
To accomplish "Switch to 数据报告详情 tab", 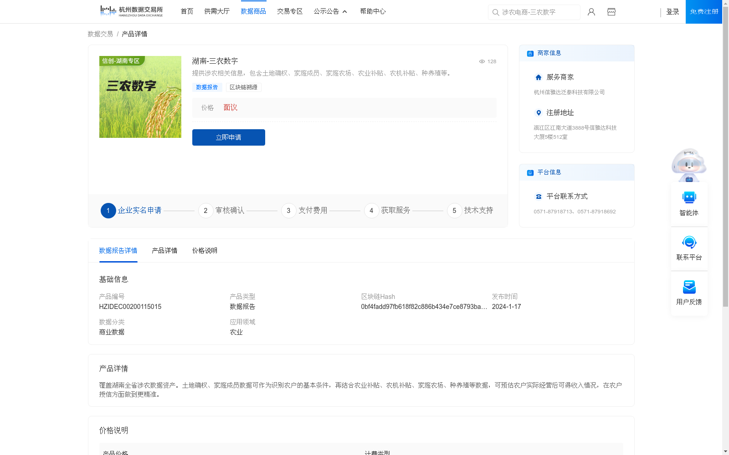I will pos(118,251).
